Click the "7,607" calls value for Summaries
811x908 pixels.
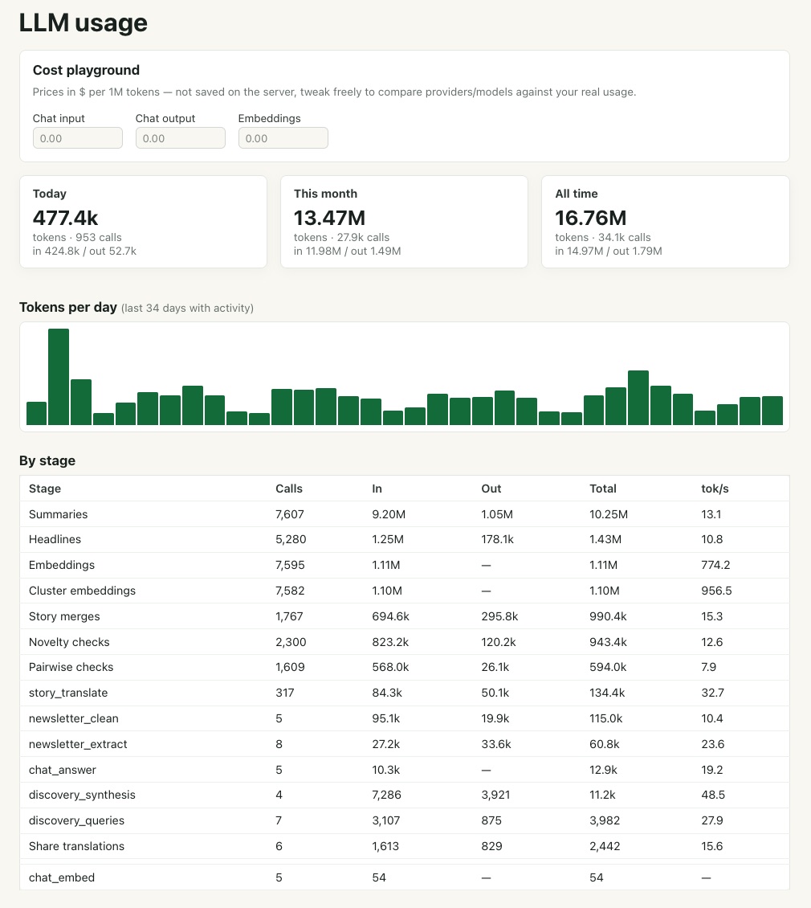click(290, 514)
